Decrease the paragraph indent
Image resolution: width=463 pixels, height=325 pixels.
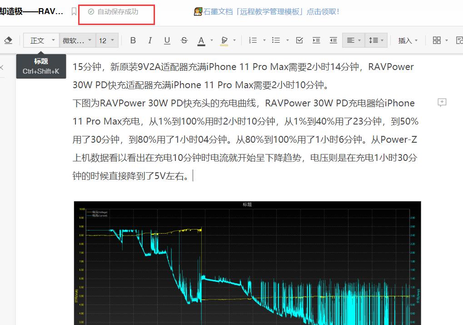pos(333,40)
